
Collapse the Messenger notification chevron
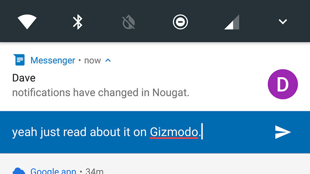[x=108, y=60]
